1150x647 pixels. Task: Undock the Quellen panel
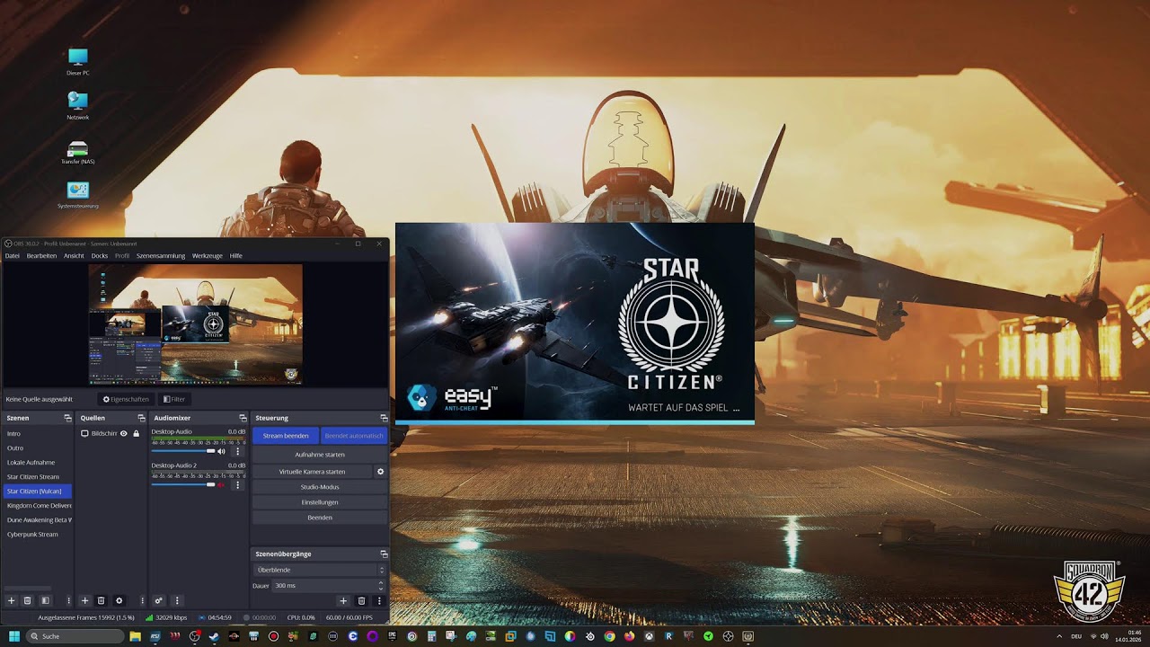tap(141, 418)
